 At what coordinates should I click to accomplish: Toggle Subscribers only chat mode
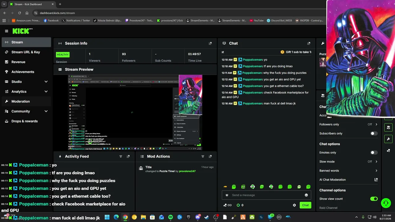374,134
